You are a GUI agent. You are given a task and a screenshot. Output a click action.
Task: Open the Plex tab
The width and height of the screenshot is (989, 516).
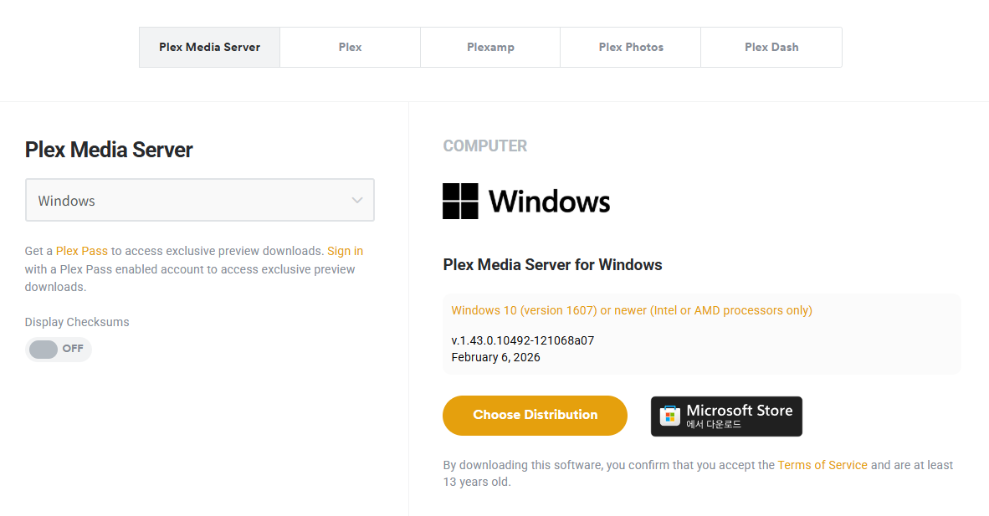click(x=350, y=48)
